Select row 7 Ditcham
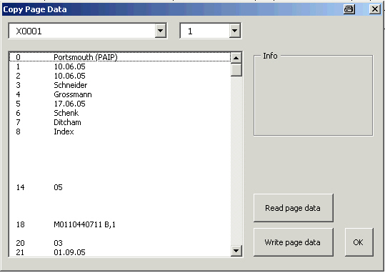Viewport: 385px width, 273px height. (120, 122)
